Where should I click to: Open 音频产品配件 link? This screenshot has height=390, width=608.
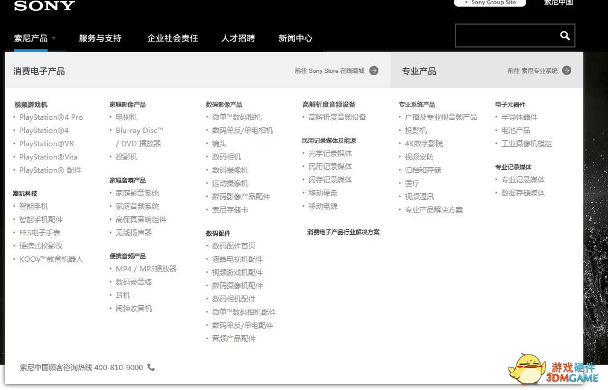233,338
